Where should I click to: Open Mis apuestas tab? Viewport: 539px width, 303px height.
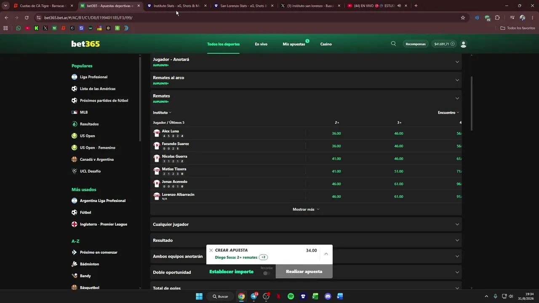294,44
